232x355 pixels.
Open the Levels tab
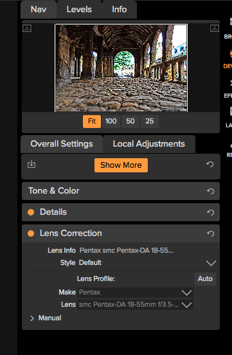(x=79, y=10)
